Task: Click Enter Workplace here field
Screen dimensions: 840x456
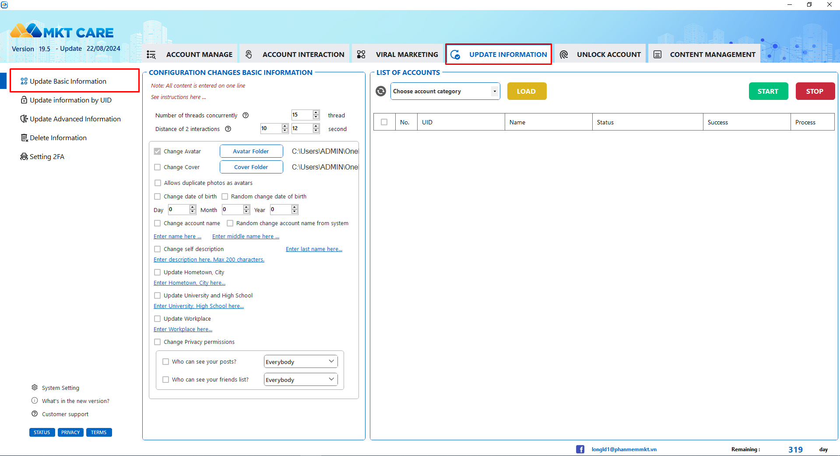Action: pos(183,329)
